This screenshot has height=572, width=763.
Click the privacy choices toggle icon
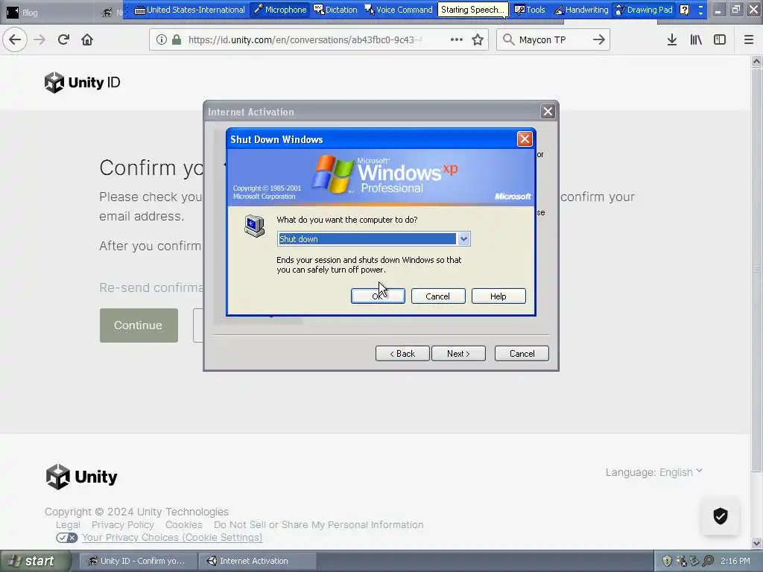66,538
